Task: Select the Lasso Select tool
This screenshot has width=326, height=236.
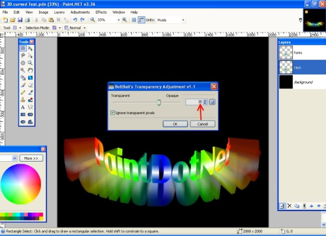Action: click(23, 55)
